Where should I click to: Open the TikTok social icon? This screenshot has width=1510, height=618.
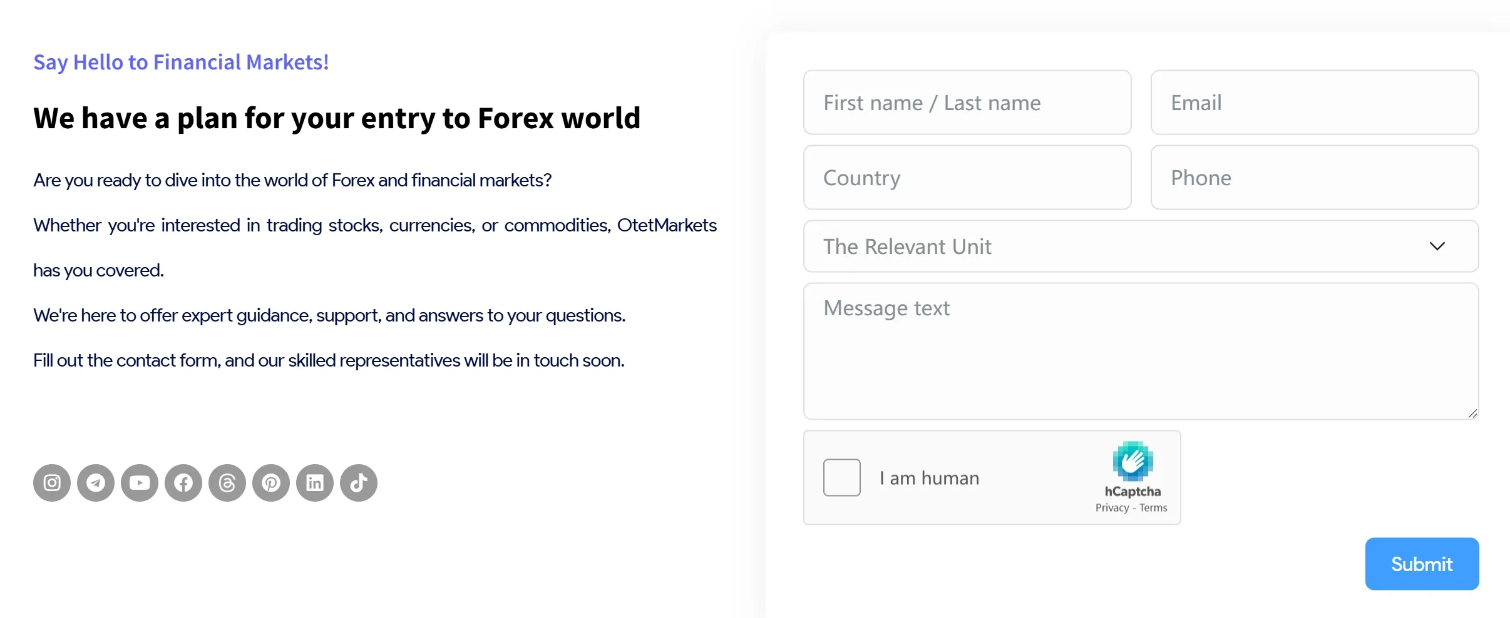[359, 483]
